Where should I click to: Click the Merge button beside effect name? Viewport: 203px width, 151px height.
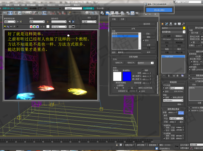point(149,52)
